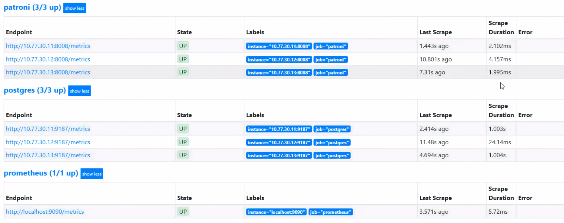The width and height of the screenshot is (564, 223).
Task: Click UP state for 10.77.30.13:8008
Action: [183, 72]
